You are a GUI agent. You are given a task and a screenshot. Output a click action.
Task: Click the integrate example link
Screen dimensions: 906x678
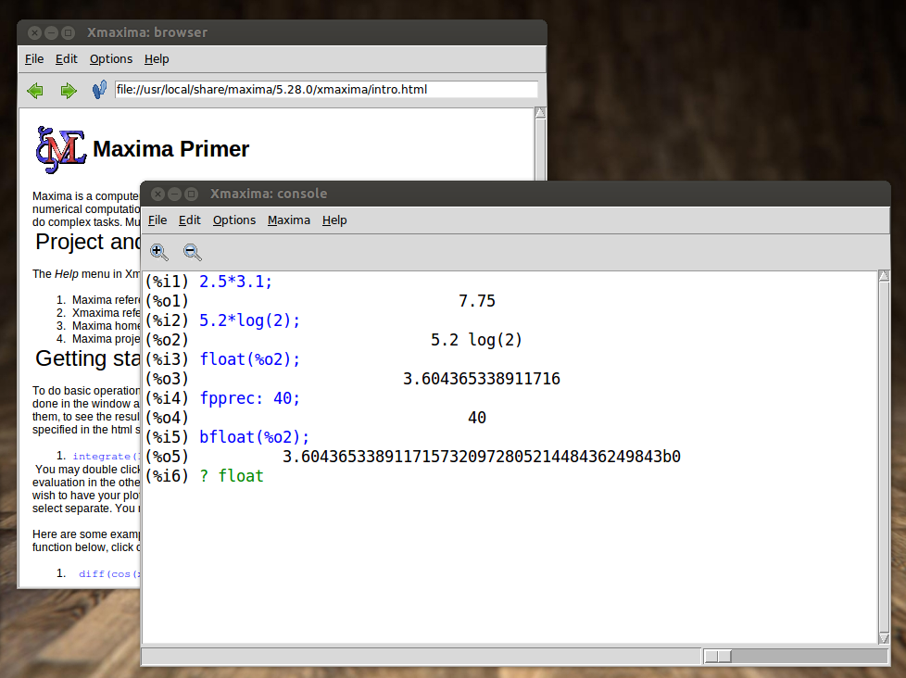107,456
